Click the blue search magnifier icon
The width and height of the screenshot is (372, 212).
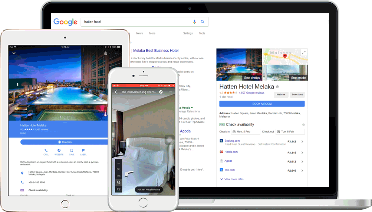click(x=203, y=22)
